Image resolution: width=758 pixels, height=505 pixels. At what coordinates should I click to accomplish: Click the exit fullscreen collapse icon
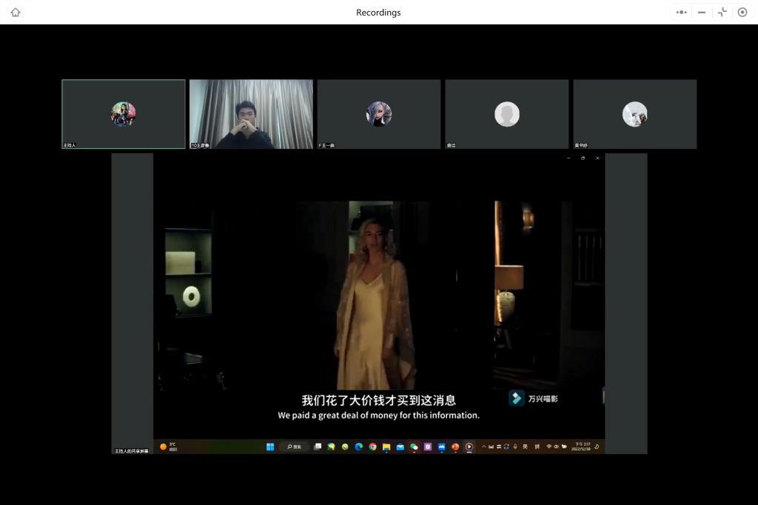pyautogui.click(x=722, y=13)
